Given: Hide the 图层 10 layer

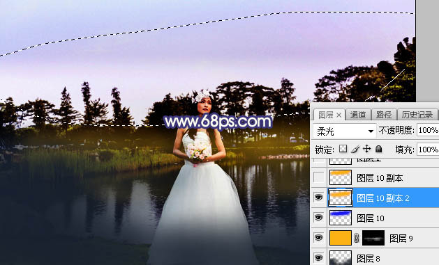Looking at the screenshot, I should (x=319, y=218).
